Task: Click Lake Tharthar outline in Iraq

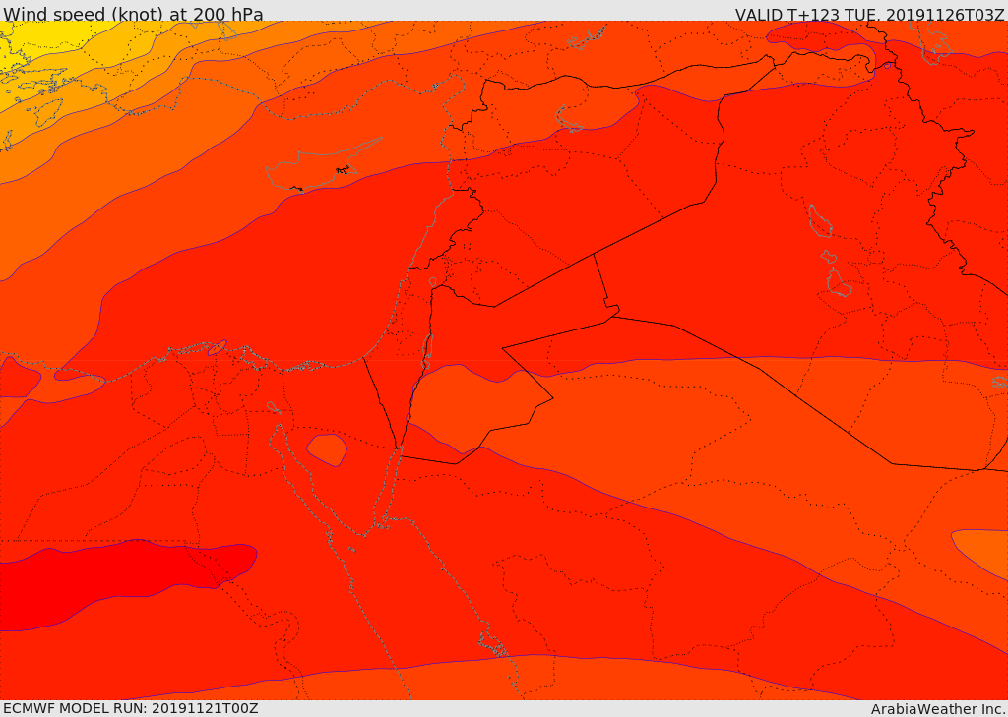Action: point(820,221)
